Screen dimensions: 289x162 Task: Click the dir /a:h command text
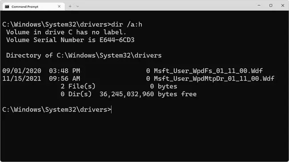[127, 25]
